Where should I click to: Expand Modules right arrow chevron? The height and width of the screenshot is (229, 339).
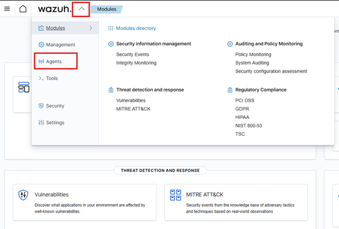click(91, 28)
